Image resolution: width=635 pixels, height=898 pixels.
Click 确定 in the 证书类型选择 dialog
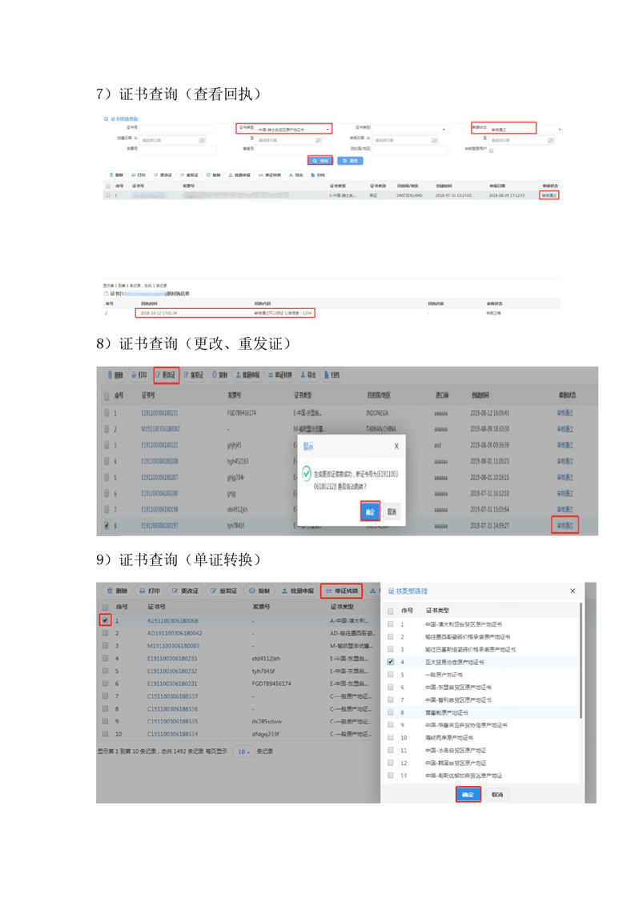[468, 795]
